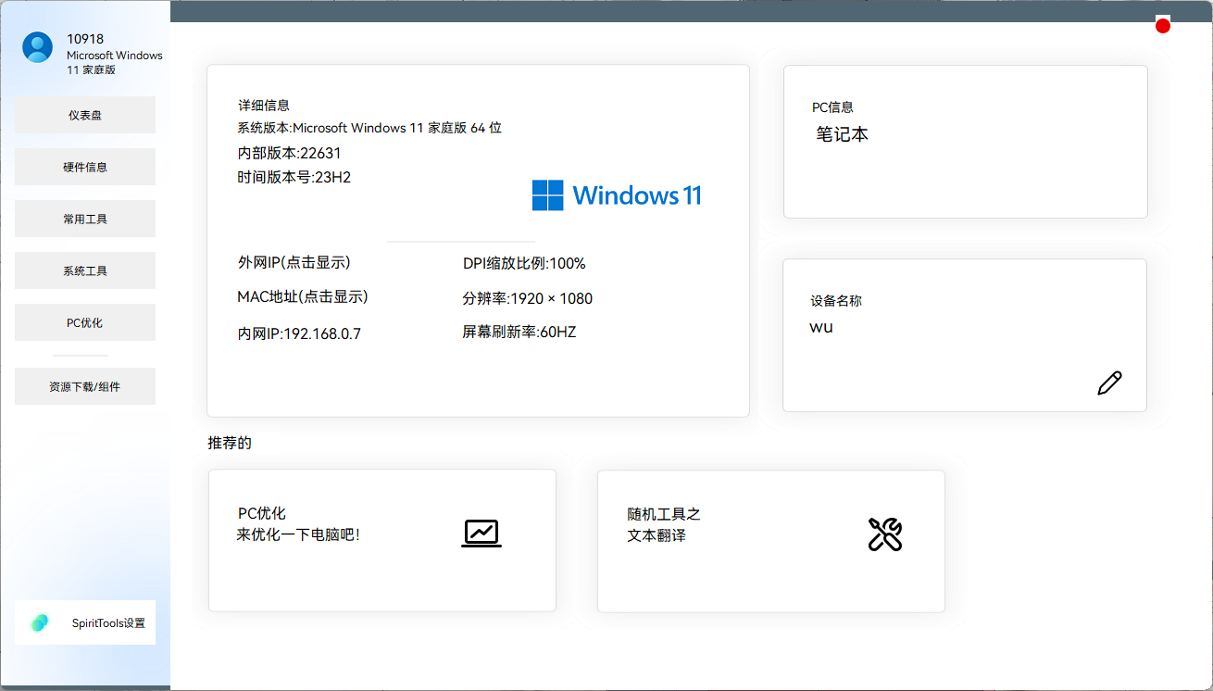Open the 文本翻译 random tool card
This screenshot has width=1213, height=691.
[x=771, y=541]
